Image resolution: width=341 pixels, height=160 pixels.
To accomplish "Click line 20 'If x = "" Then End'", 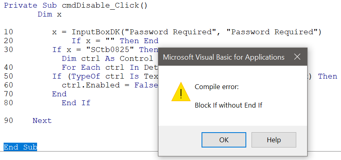I will [x=115, y=41].
